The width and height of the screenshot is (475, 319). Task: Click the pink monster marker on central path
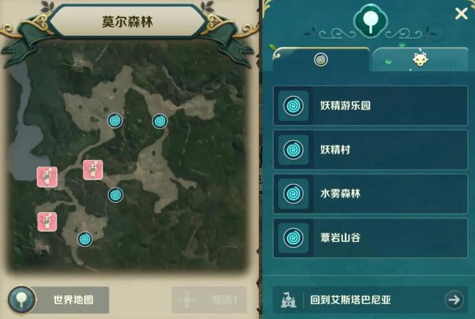coord(93,170)
